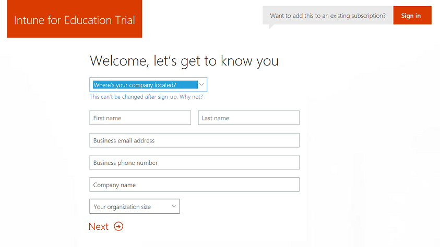
Task: Focus the Last name field
Action: click(x=248, y=118)
